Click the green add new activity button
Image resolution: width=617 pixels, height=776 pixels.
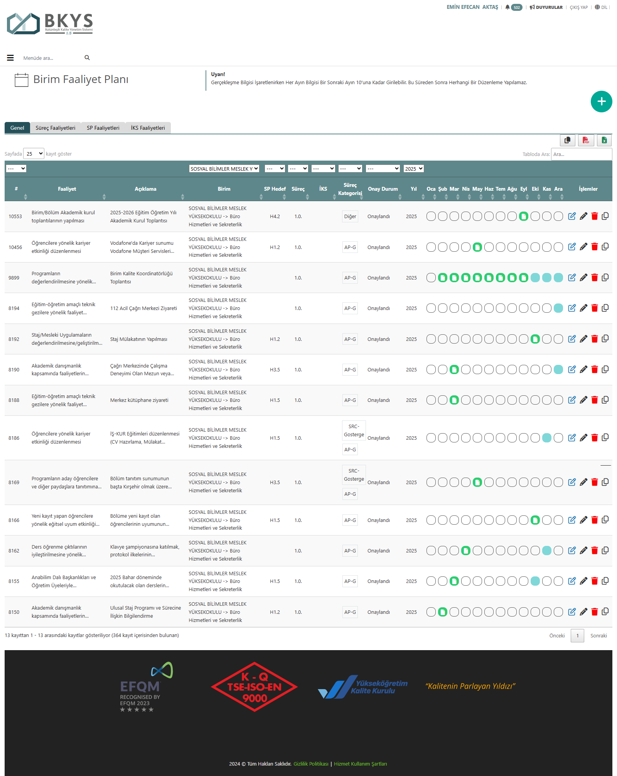pyautogui.click(x=601, y=102)
